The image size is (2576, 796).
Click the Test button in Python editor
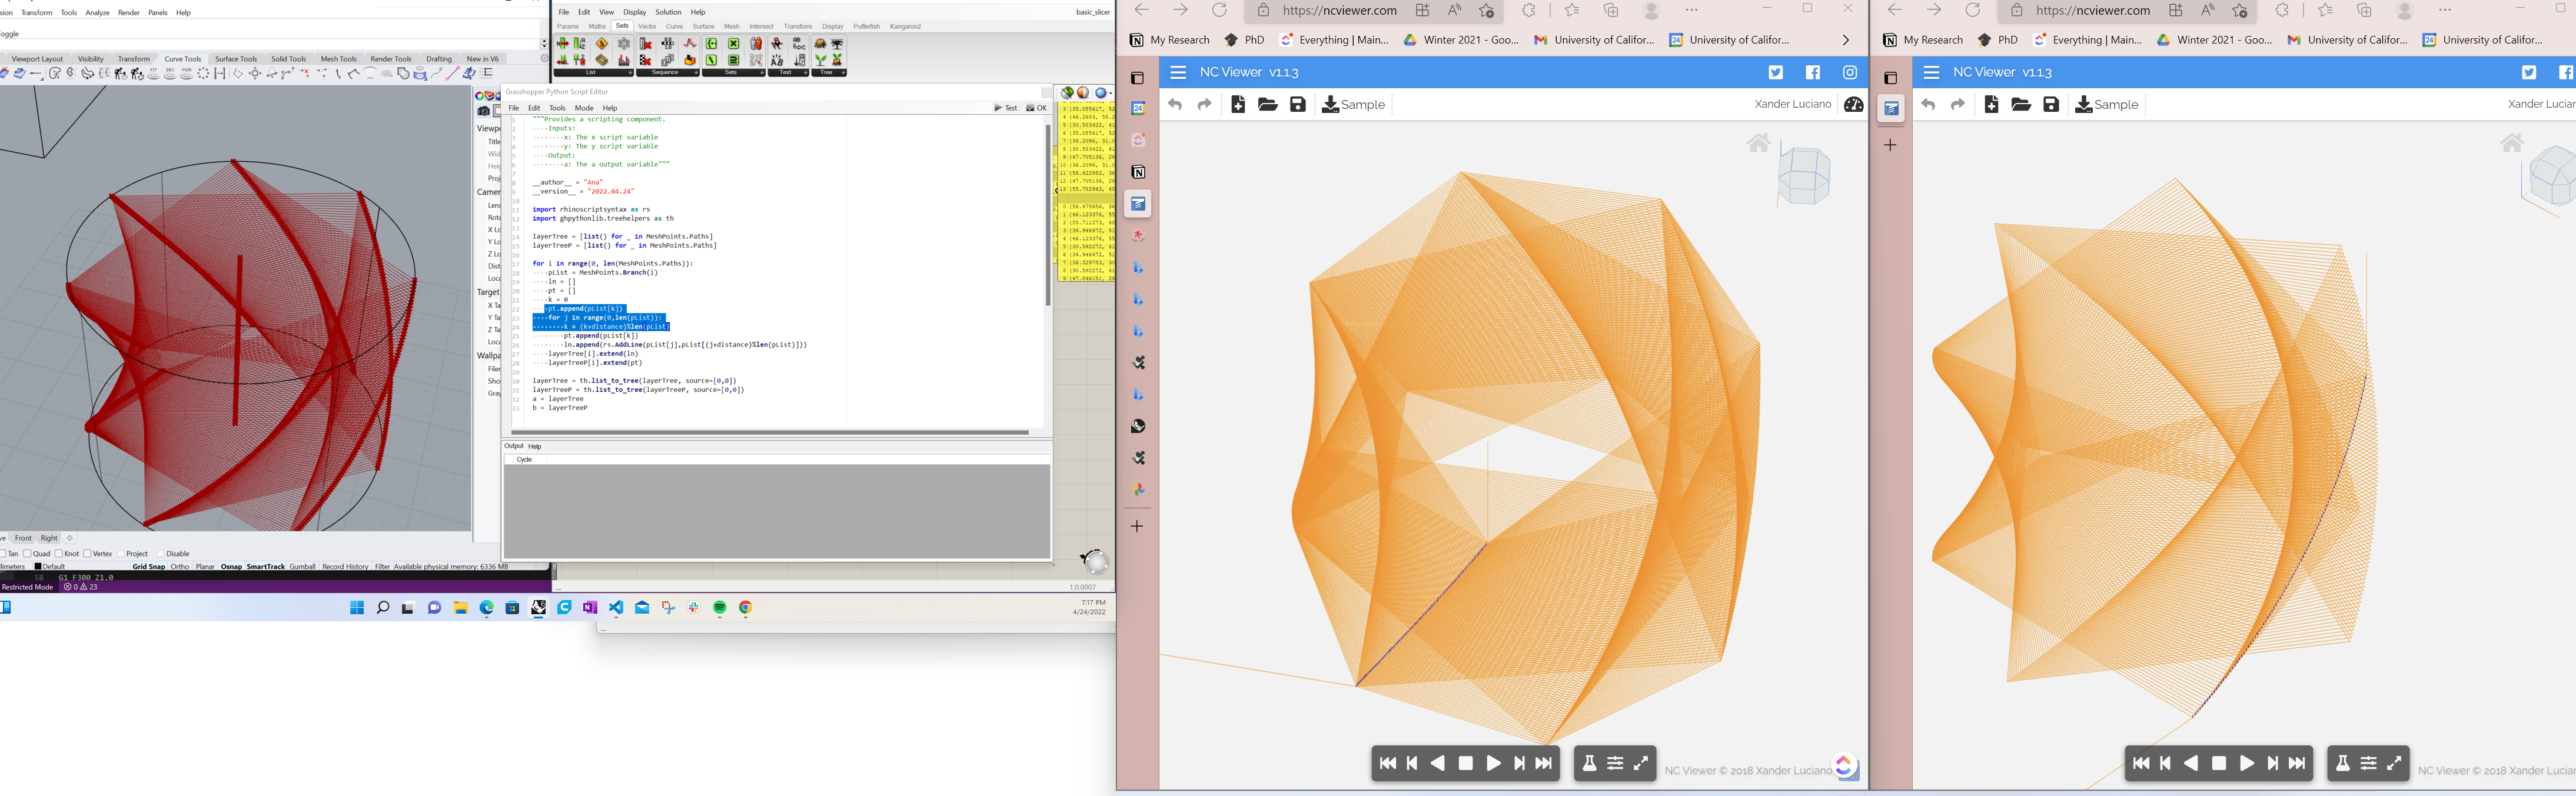pos(1006,108)
